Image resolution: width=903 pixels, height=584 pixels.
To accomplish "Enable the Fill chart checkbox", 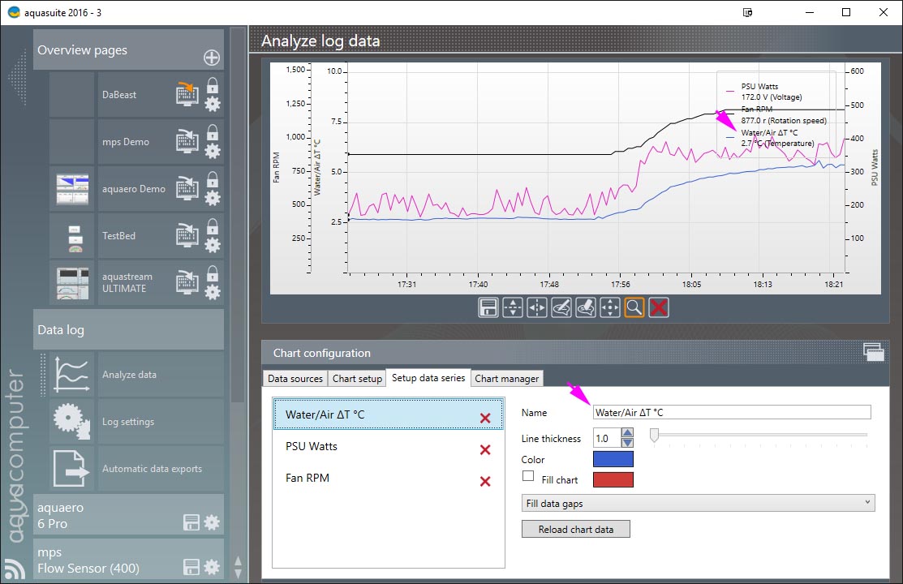I will [x=528, y=477].
